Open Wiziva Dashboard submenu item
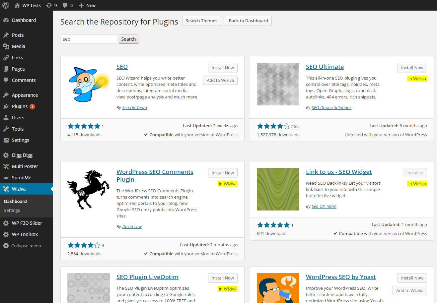437x303 pixels. coord(15,201)
